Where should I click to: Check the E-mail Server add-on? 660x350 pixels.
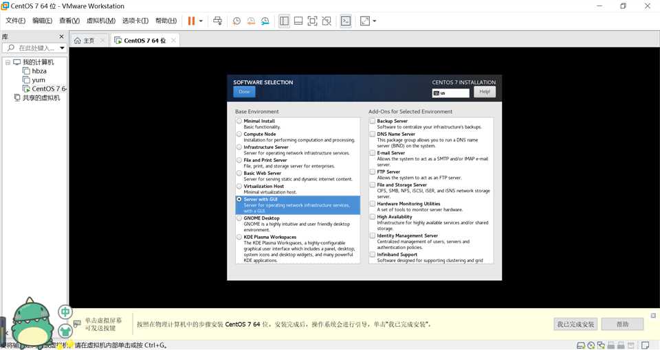coord(373,153)
